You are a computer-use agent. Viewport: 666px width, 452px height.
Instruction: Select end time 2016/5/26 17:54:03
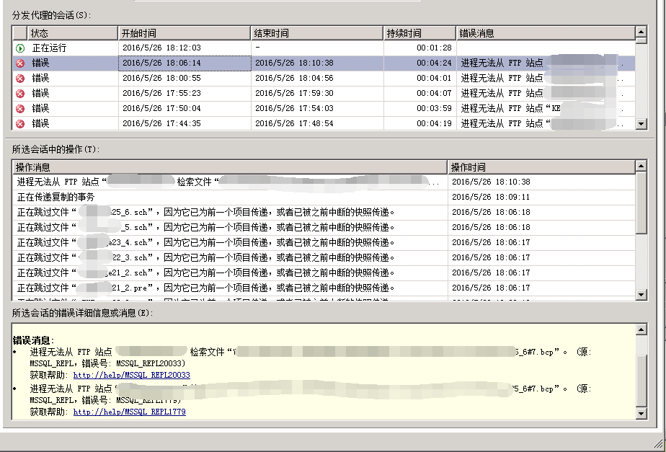[x=294, y=108]
